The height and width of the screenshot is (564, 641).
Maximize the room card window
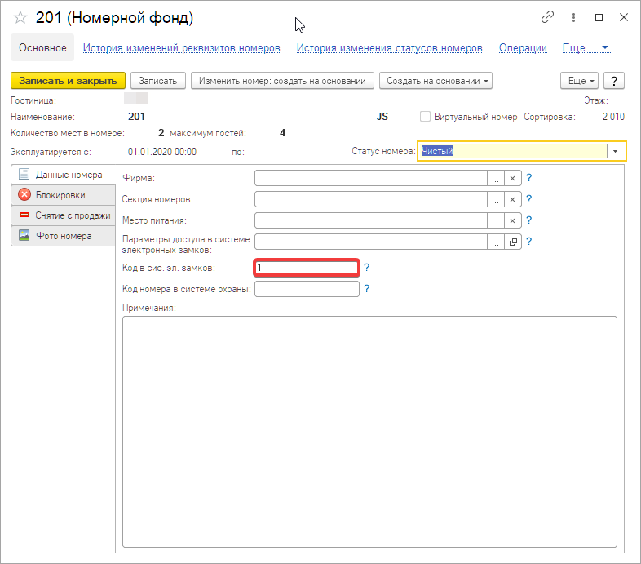point(599,17)
